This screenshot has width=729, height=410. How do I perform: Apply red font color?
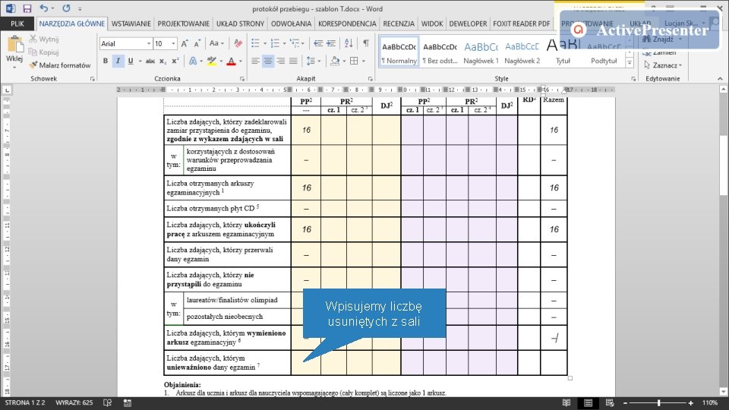click(x=231, y=61)
